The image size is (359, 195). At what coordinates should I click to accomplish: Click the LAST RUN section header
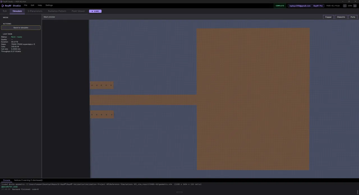8,34
